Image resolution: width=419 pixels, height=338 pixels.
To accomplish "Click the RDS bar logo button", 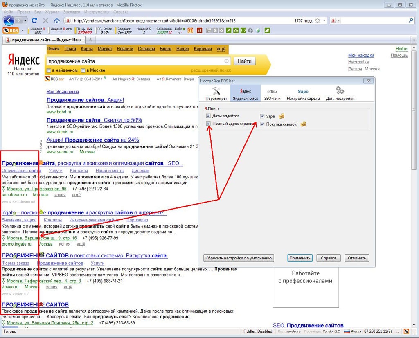I will (11, 30).
